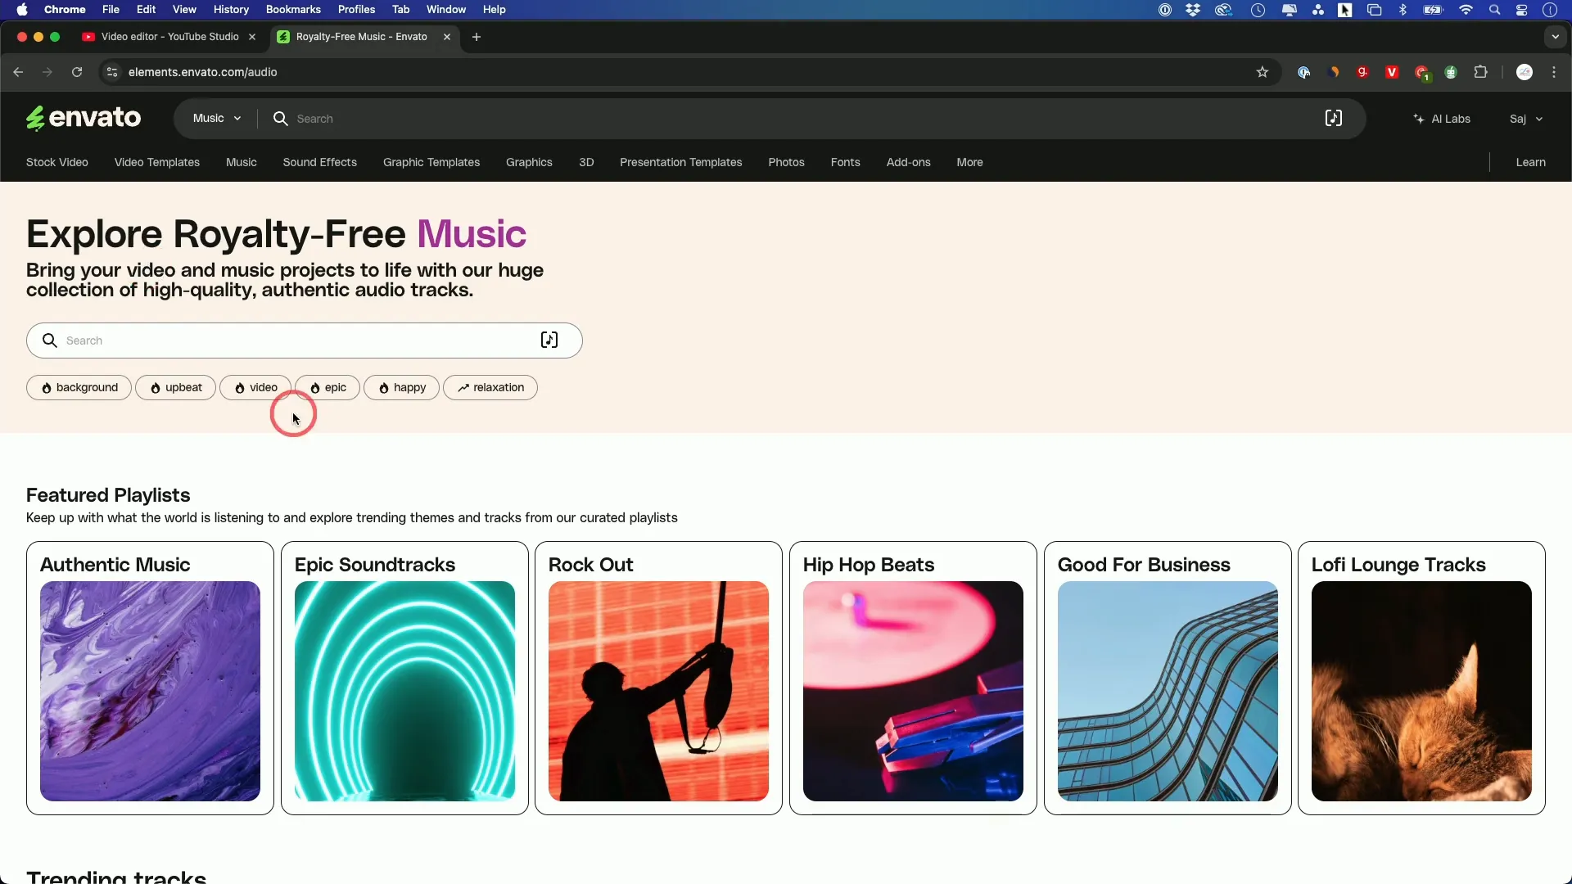Select the relaxation tag chip
The height and width of the screenshot is (884, 1572).
point(490,388)
